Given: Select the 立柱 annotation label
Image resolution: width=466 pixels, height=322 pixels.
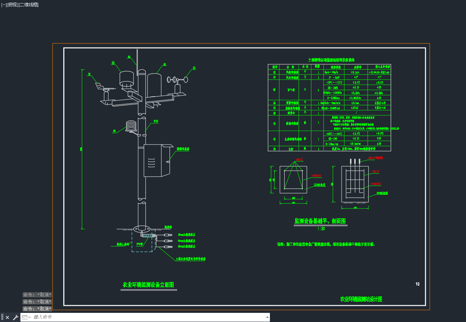Looking at the screenshot, I should [156, 121].
